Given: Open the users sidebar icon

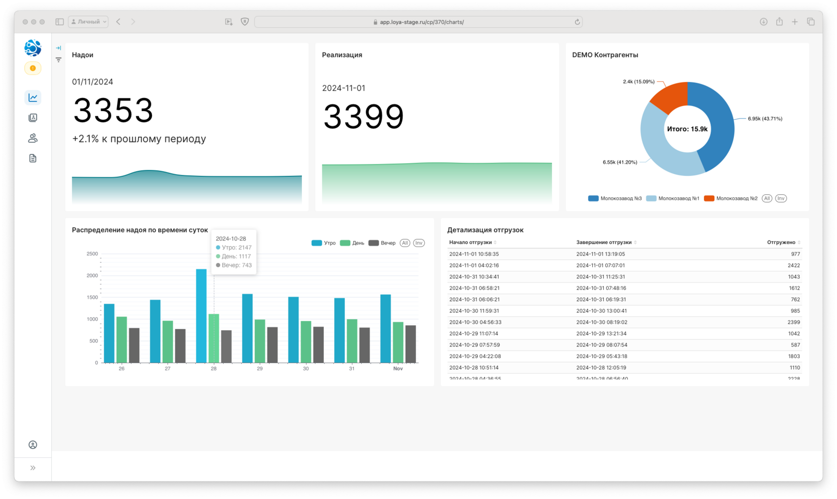Looking at the screenshot, I should click(x=33, y=138).
